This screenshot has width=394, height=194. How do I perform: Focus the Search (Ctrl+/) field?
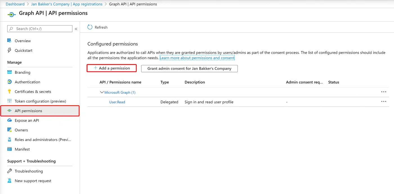click(x=40, y=29)
